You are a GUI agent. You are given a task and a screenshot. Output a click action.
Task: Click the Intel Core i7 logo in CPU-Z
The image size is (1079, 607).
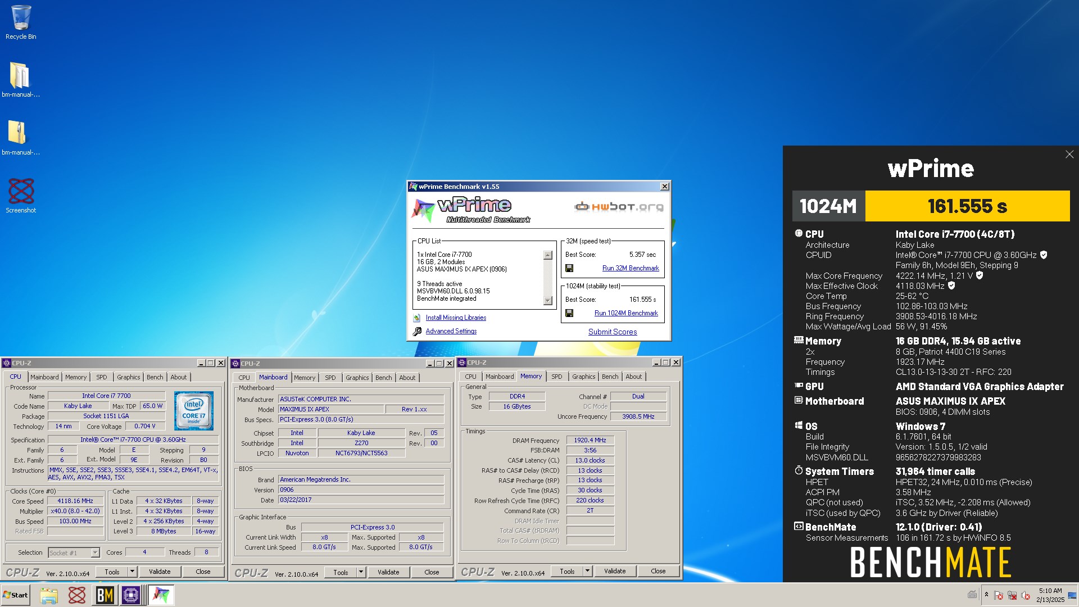[x=194, y=411]
